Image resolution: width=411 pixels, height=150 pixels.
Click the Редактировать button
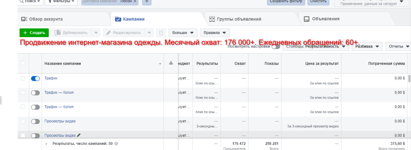point(124,33)
